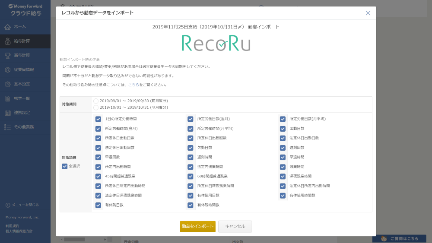This screenshot has width=432, height=243.
Task: Toggle 有休残日数 checkbox
Action: pyautogui.click(x=98, y=205)
